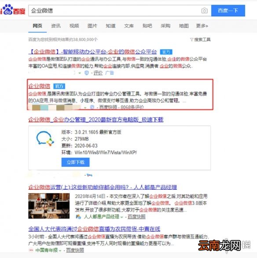Click 官方 badge on first ad result
Image resolution: width=257 pixels, height=258 pixels.
(166, 52)
